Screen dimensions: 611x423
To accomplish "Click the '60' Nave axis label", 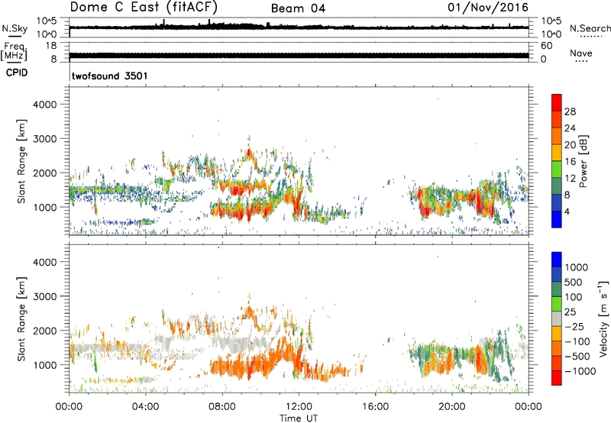I will 546,46.
